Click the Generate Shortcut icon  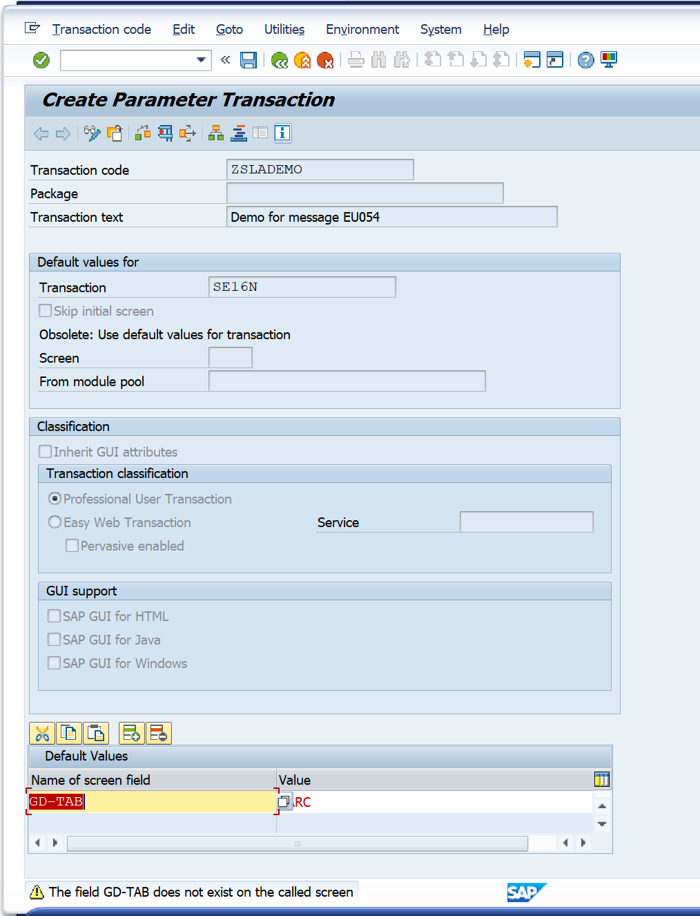click(555, 60)
